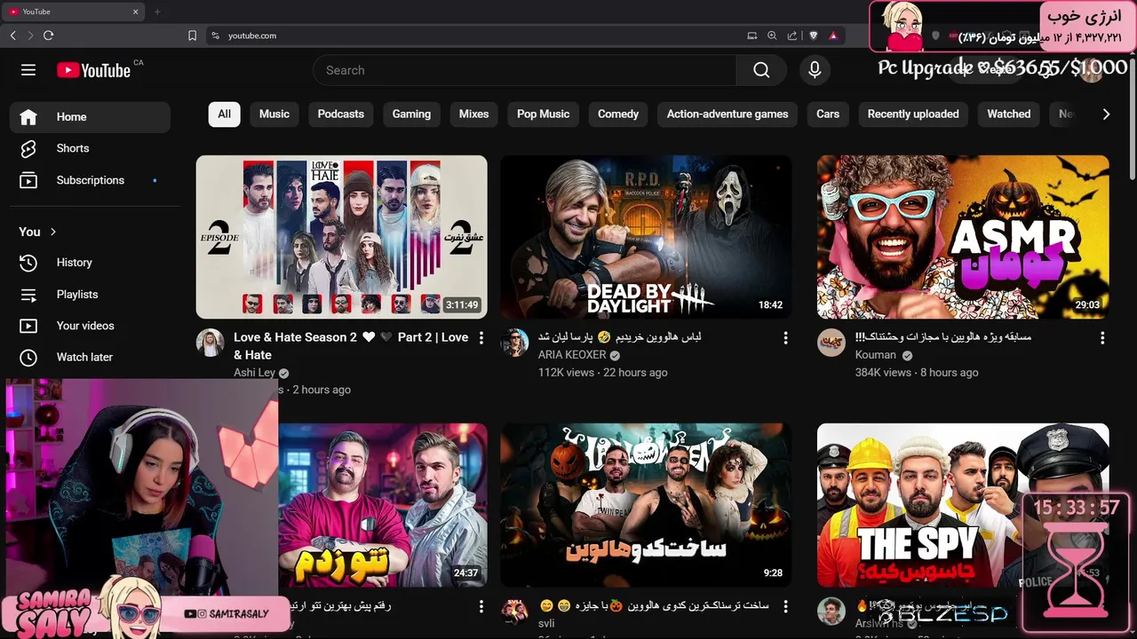The height and width of the screenshot is (639, 1137).
Task: Open Brave Rewards triangle icon
Action: tap(833, 35)
